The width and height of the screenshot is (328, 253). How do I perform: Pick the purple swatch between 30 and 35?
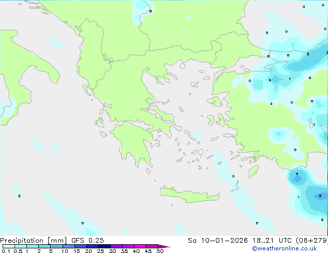pos(116,246)
